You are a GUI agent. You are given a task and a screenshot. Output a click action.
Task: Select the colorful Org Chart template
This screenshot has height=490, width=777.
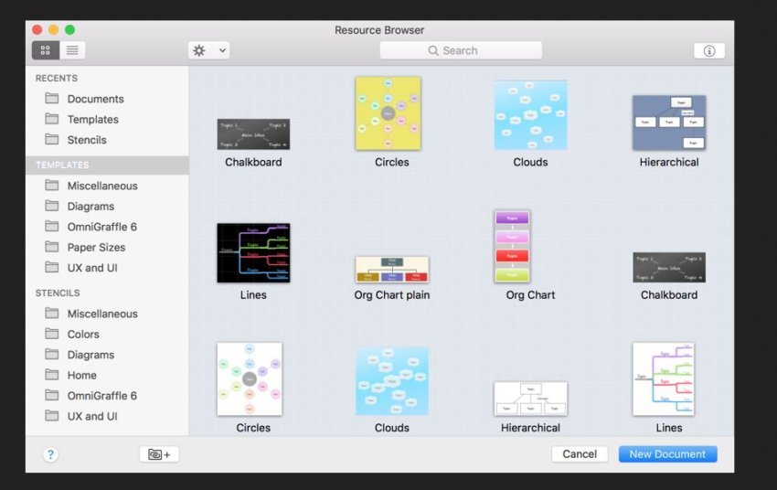click(512, 247)
